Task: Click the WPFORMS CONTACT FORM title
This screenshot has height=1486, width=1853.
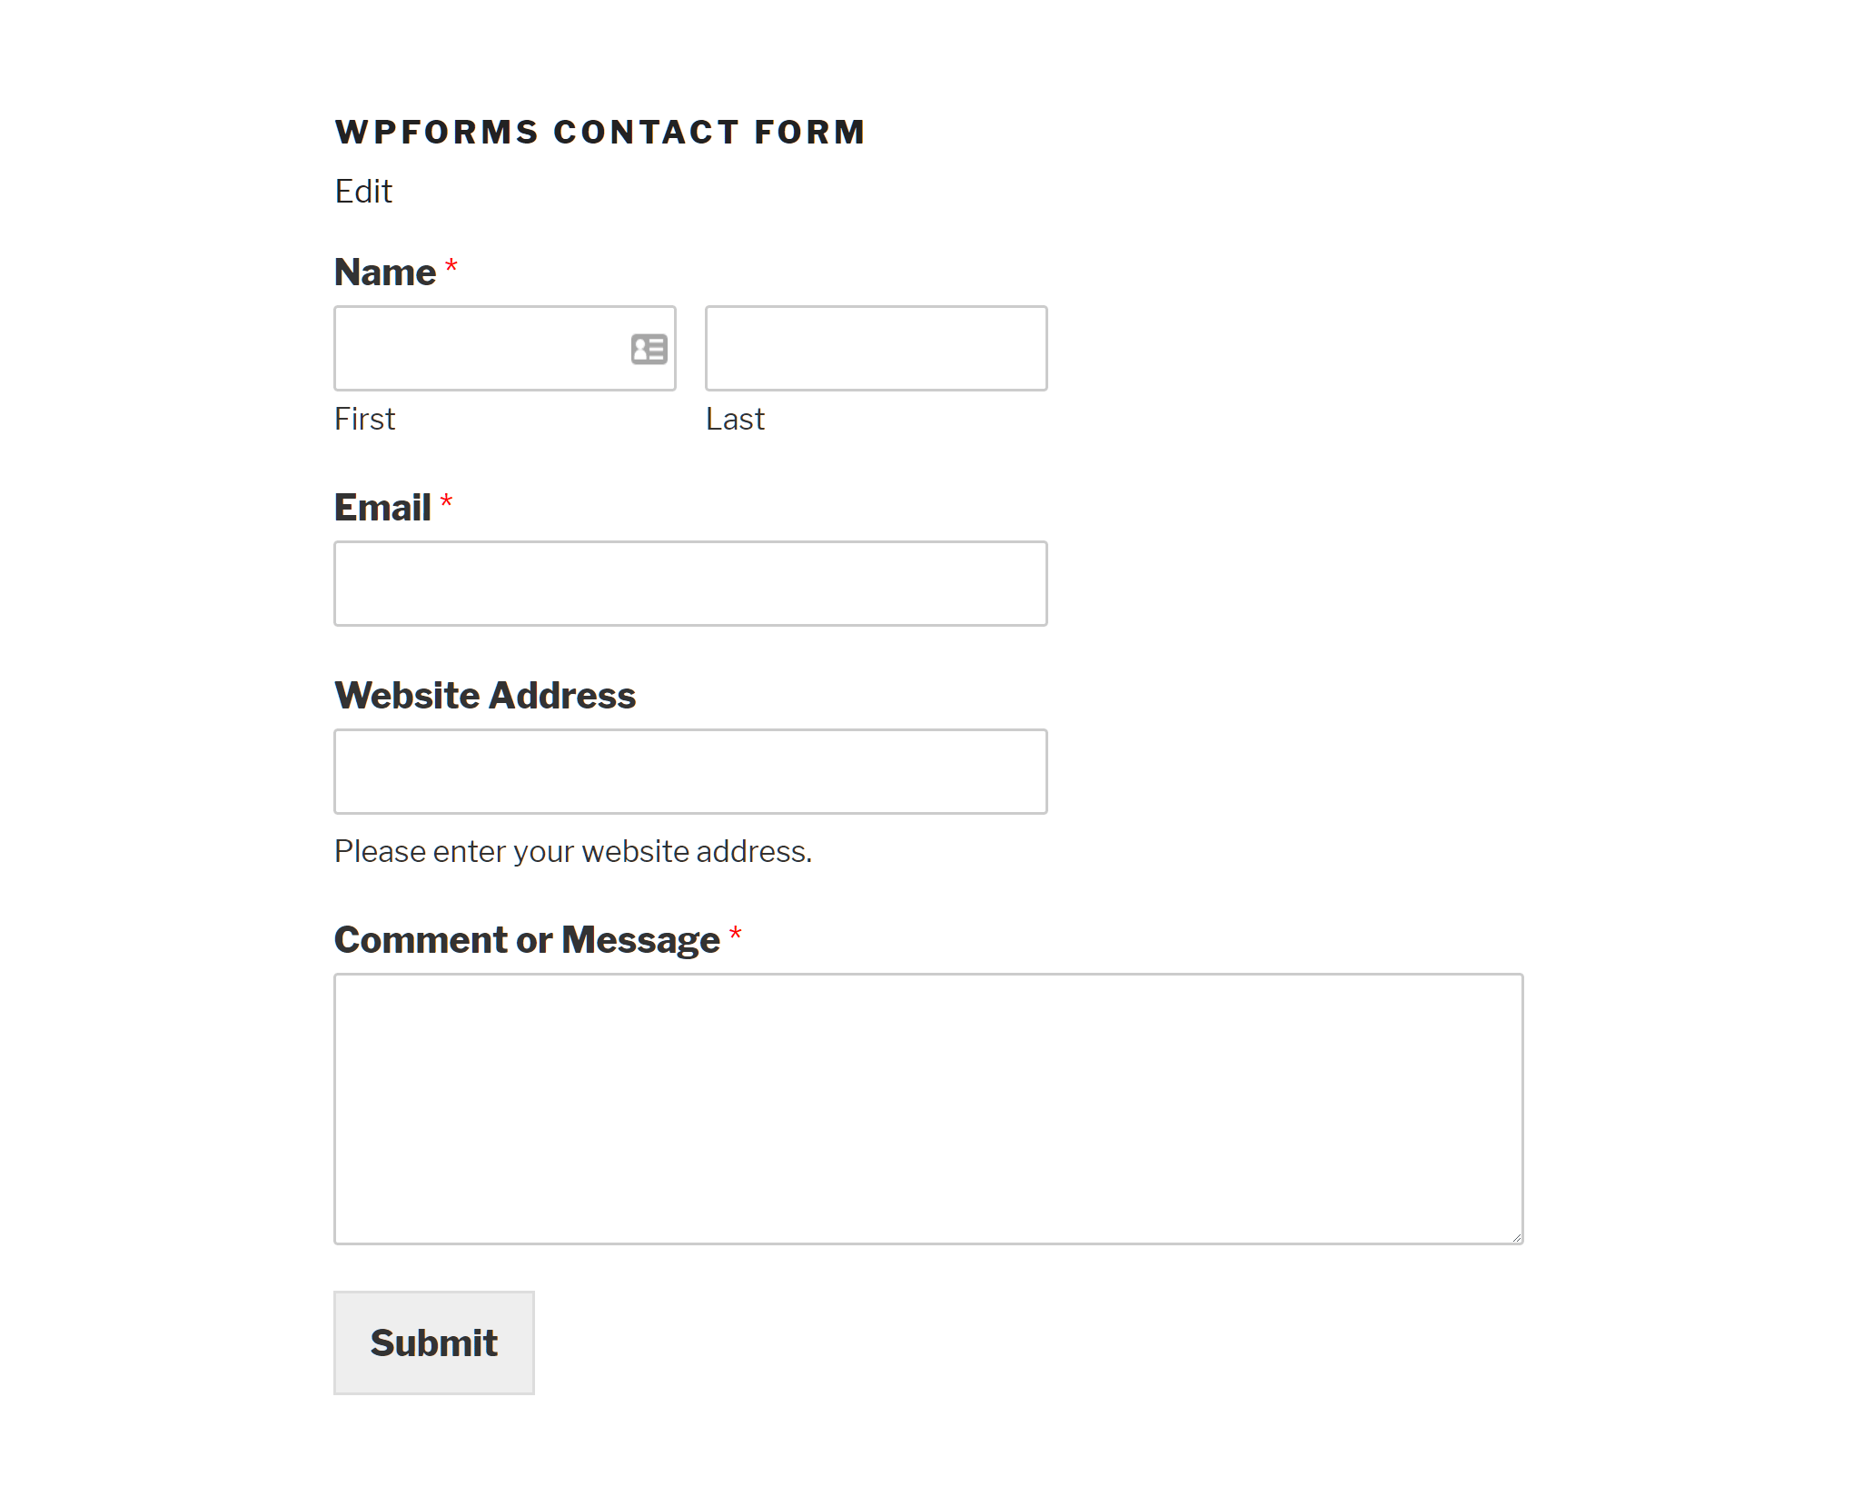Action: pyautogui.click(x=599, y=132)
